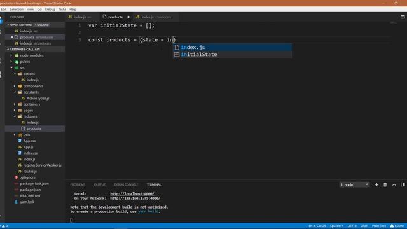Split the editor using top-right icon
The width and height of the screenshot is (407, 229).
click(403, 17)
